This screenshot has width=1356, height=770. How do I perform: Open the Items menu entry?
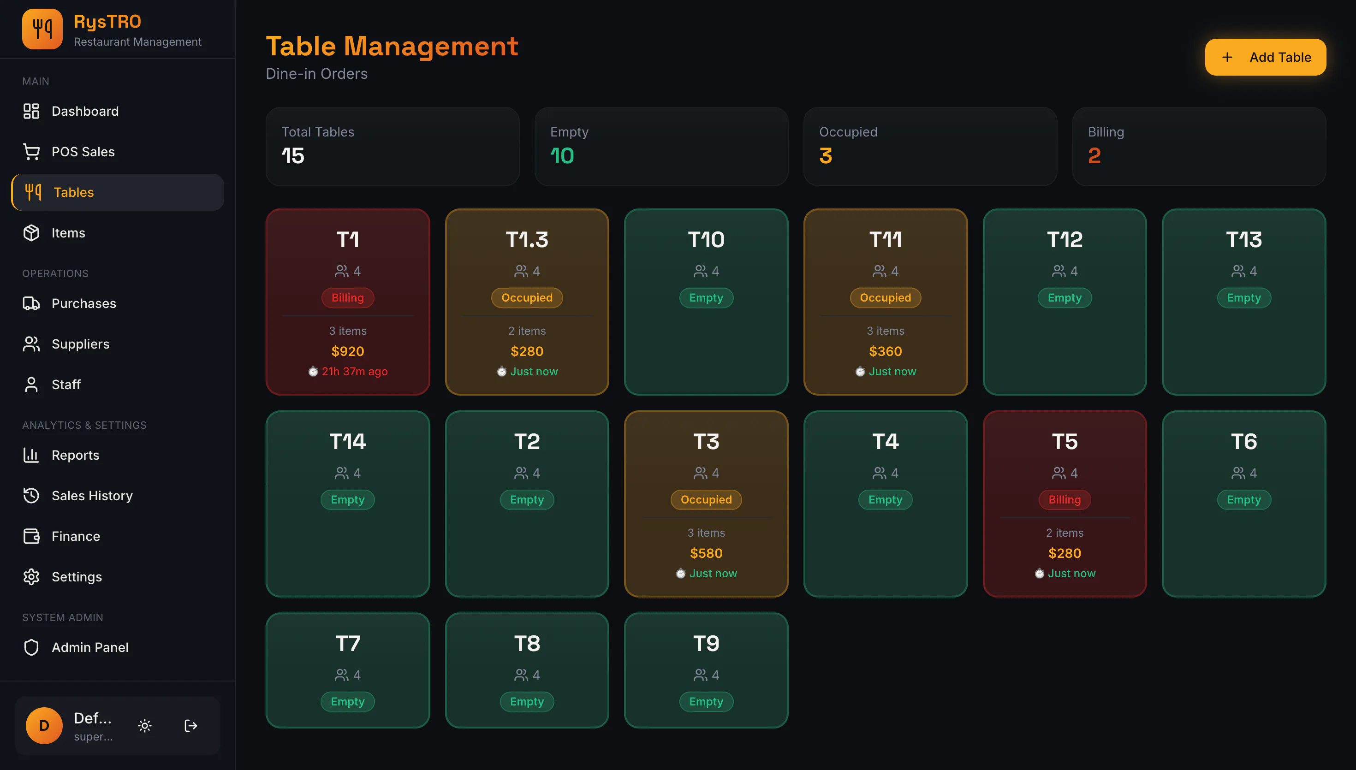point(118,233)
